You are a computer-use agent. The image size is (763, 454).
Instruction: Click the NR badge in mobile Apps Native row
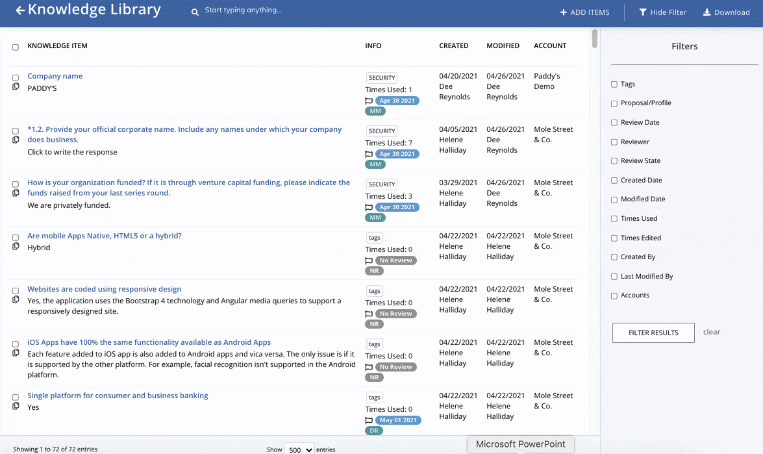[x=374, y=271]
